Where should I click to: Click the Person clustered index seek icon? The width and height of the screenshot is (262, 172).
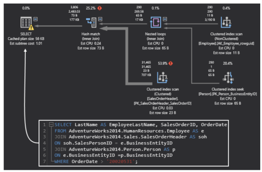coord(228,78)
